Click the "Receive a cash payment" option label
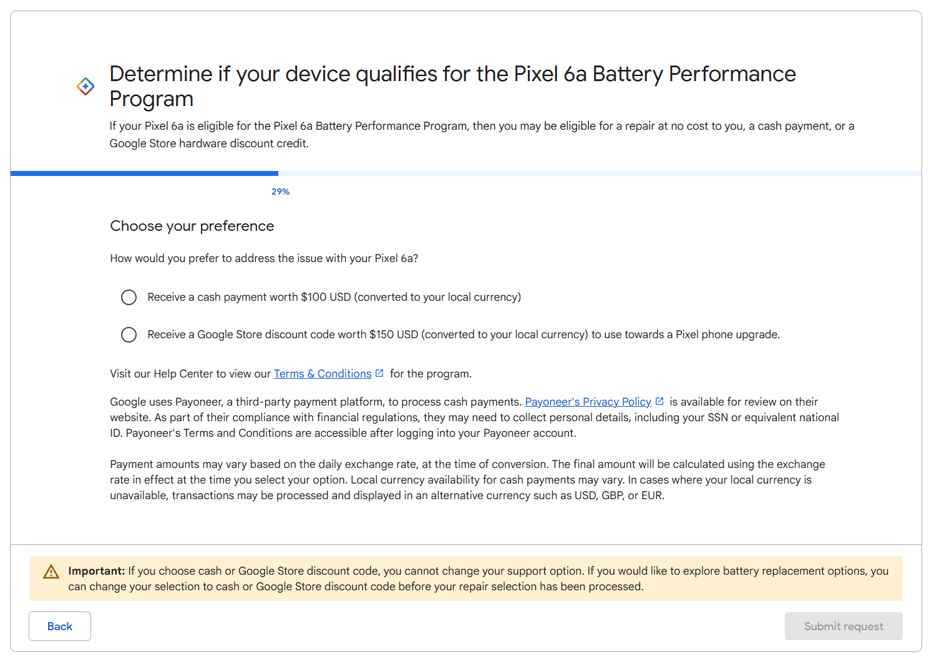The height and width of the screenshot is (657, 934). [334, 297]
